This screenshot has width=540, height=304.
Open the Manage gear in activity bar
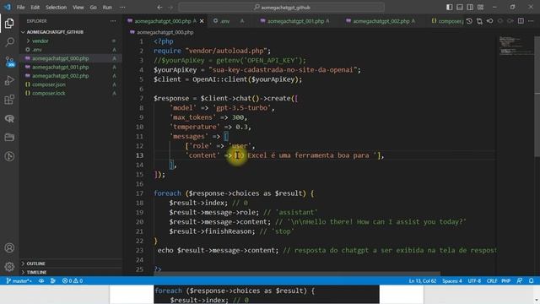[9, 267]
